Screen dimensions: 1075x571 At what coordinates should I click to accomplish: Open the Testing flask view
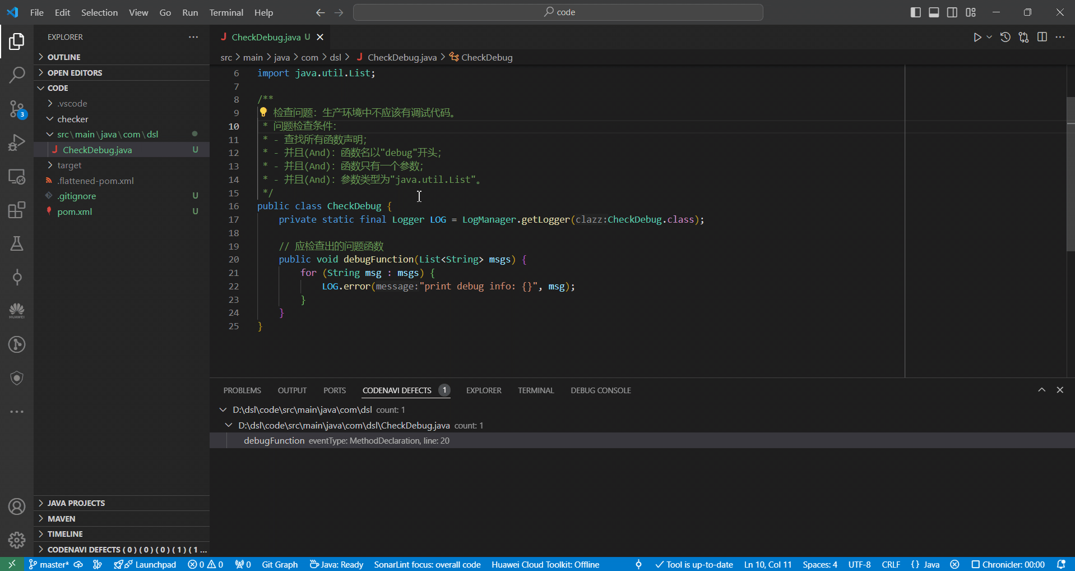point(17,243)
